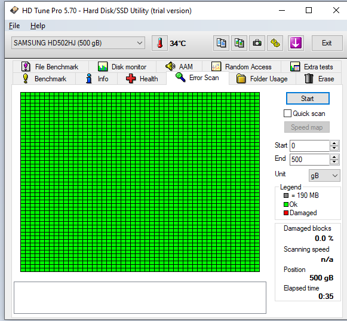Screen dimensions: 347x321
Task: Open the Health tab with red cross
Action: (142, 79)
